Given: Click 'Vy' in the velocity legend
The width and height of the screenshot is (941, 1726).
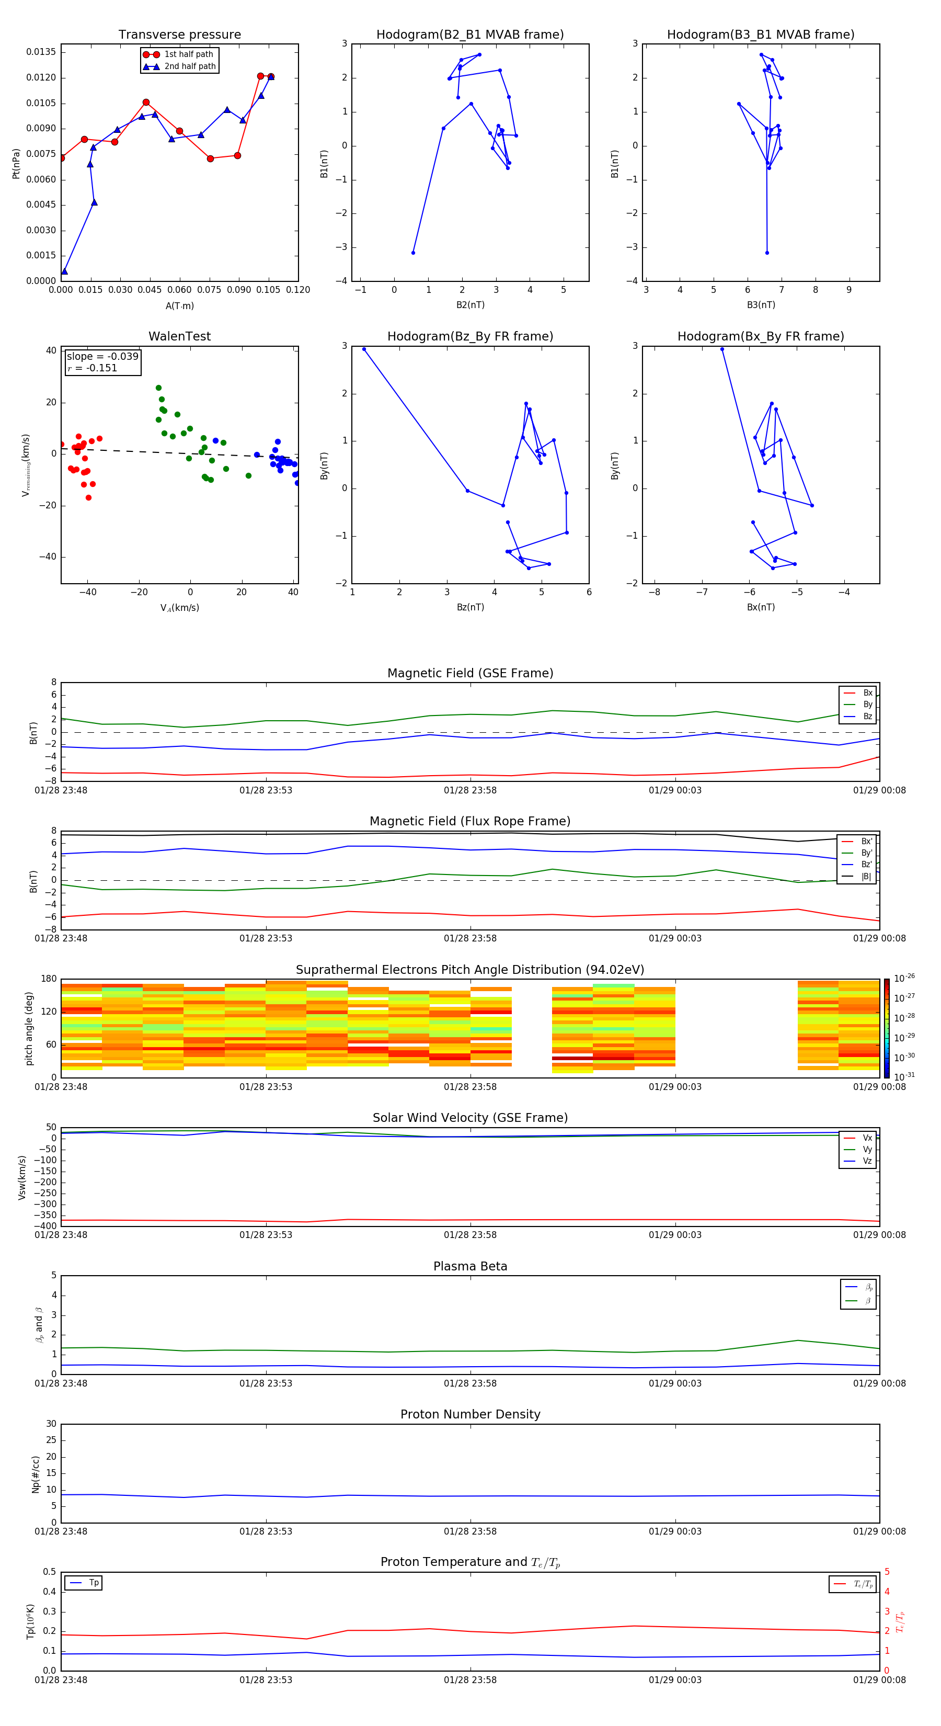Looking at the screenshot, I should (858, 1149).
